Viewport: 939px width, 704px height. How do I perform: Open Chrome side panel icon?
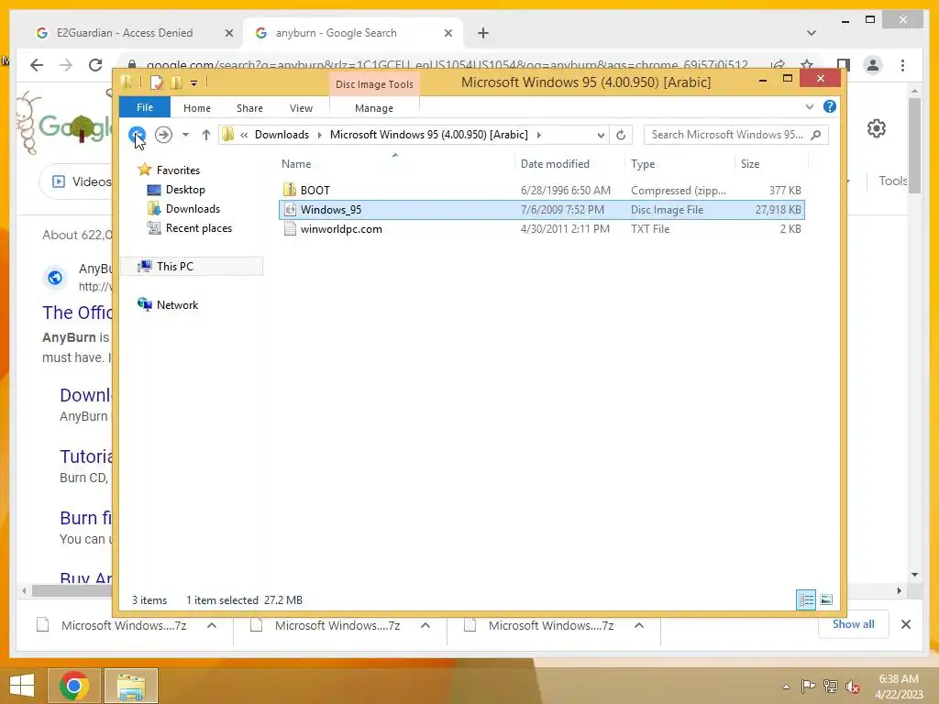tap(844, 65)
